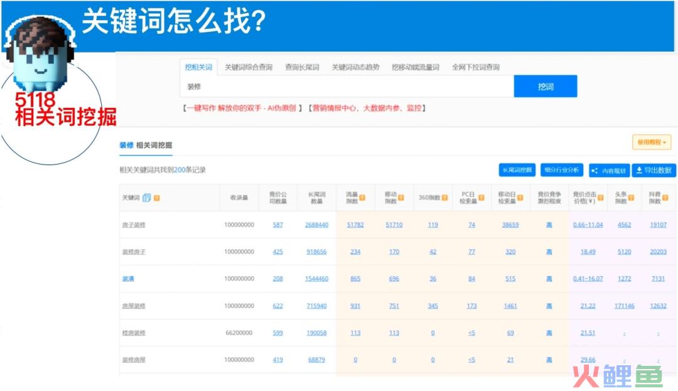The image size is (678, 391).
Task: Click bid price 0.41~16.07
Action: point(588,279)
